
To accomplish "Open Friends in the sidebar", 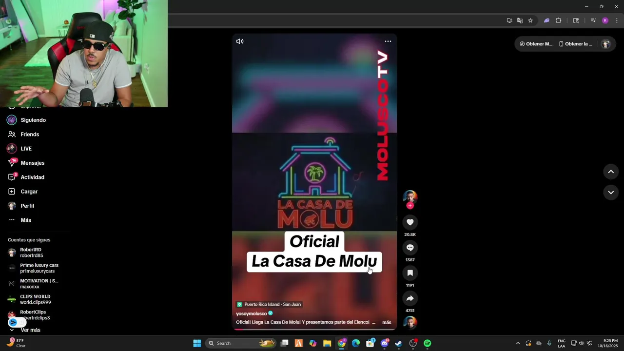I will point(30,134).
